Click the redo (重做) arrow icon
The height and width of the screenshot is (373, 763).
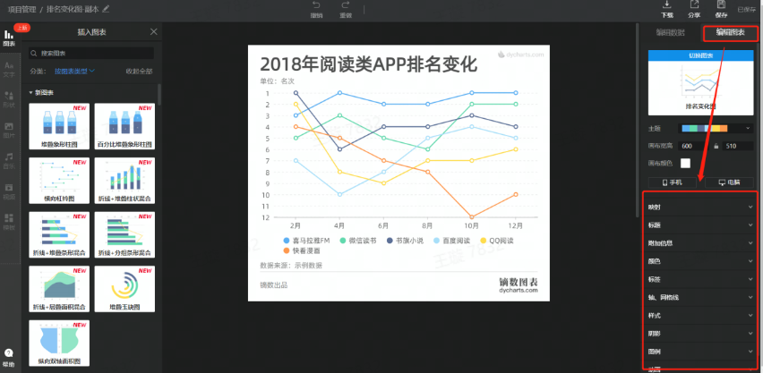(346, 4)
